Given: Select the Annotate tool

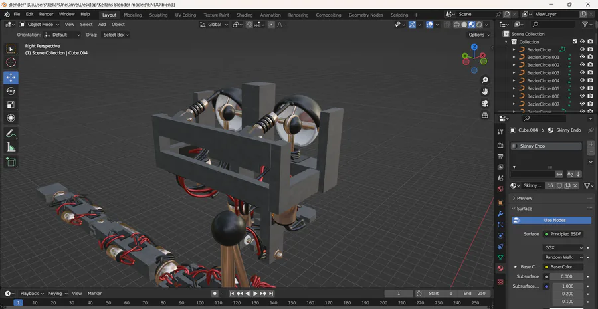Looking at the screenshot, I should click(x=11, y=134).
